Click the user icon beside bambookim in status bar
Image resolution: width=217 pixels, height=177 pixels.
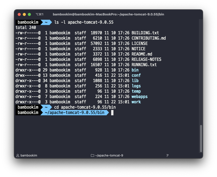pyautogui.click(x=18, y=156)
